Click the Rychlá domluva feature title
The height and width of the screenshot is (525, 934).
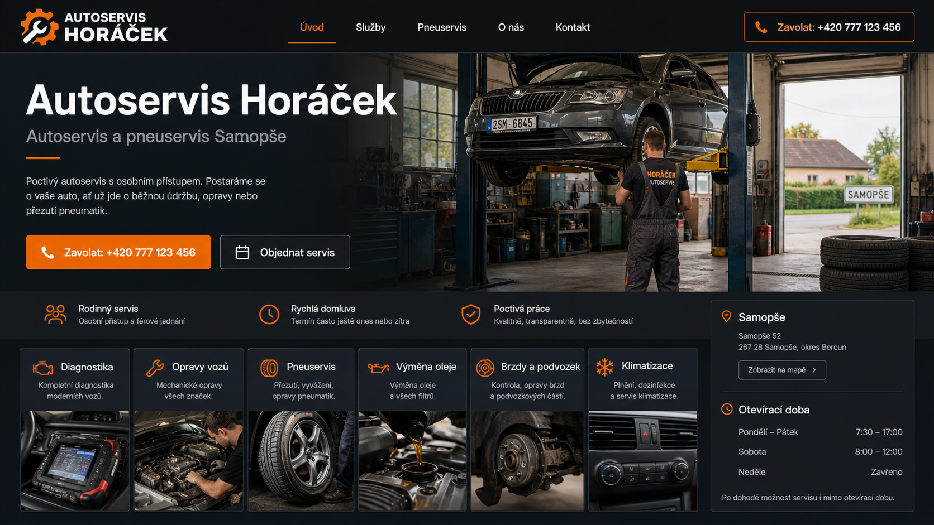click(323, 309)
